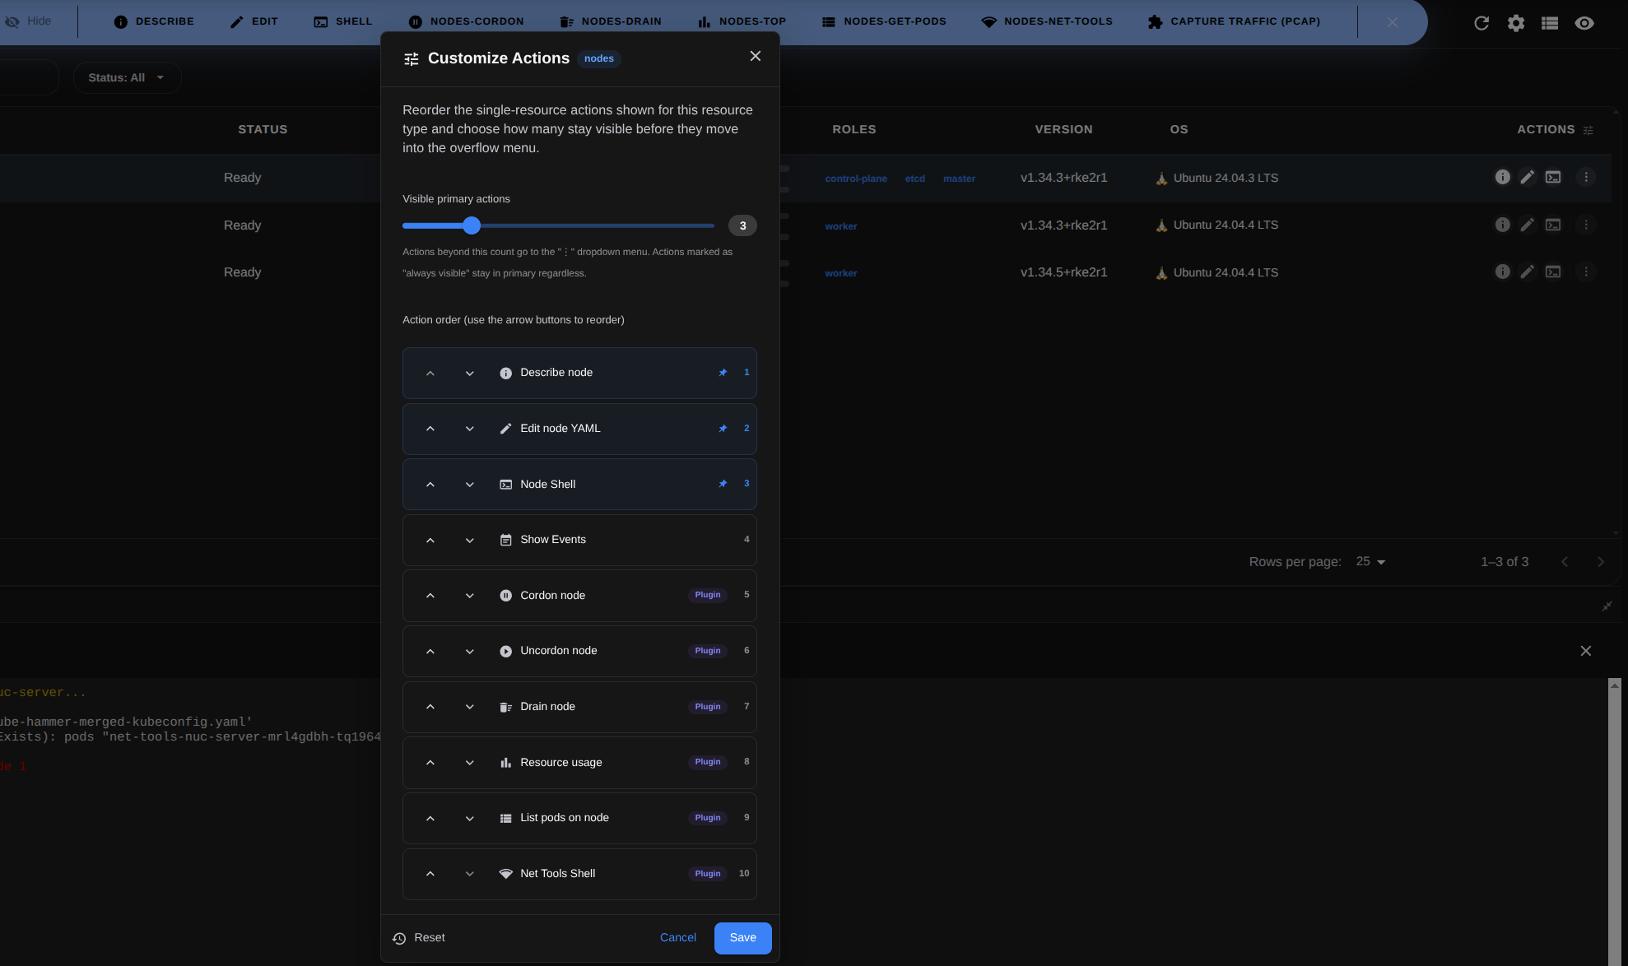Open overflow menu for v1.34.5+rke2r1 node
The image size is (1628, 966).
[1586, 272]
